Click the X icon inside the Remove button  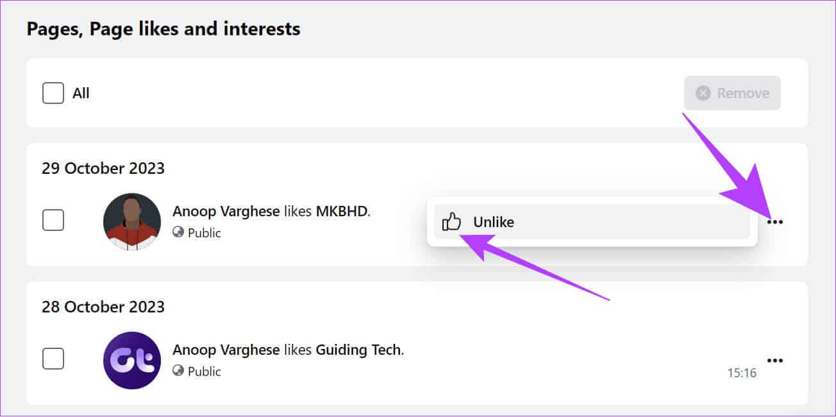[703, 93]
